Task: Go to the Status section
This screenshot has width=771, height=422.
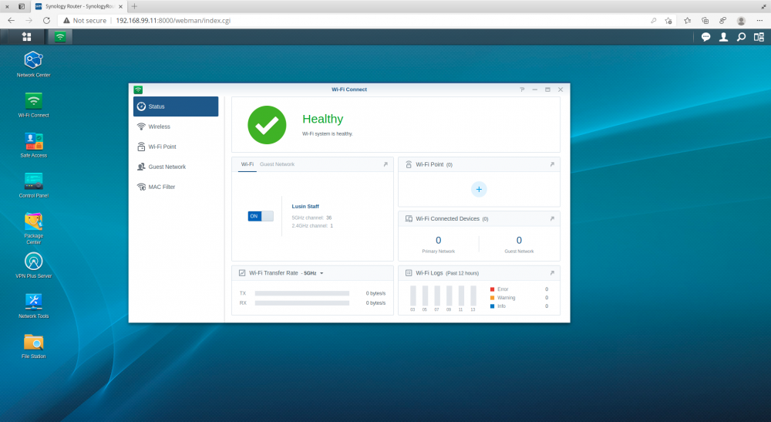Action: click(176, 106)
